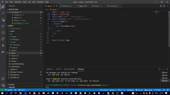
Task: Open editor more actions ellipsis
Action: pos(168,6)
